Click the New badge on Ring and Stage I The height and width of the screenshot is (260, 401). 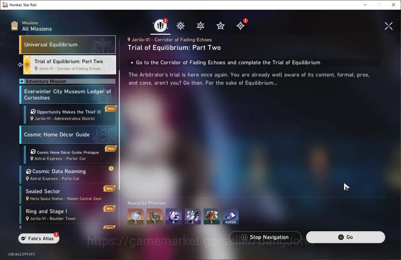point(109,208)
